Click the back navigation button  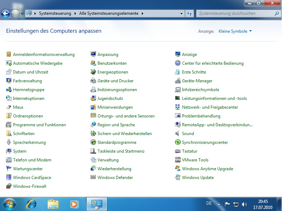[x=6, y=14]
